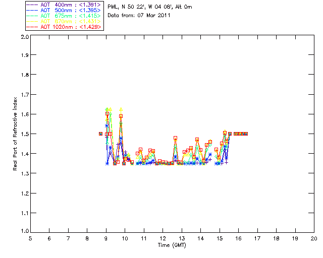Select the AOT 675nm legend entry
Image resolution: width=323 pixels, height=258 pixels.
click(x=64, y=16)
